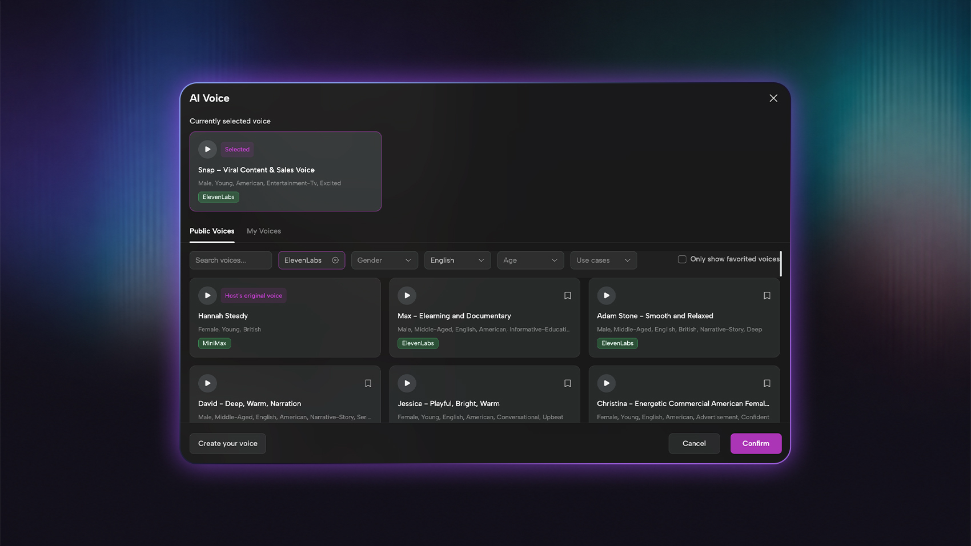This screenshot has height=546, width=971.
Task: Click Create your voice button
Action: 227,444
